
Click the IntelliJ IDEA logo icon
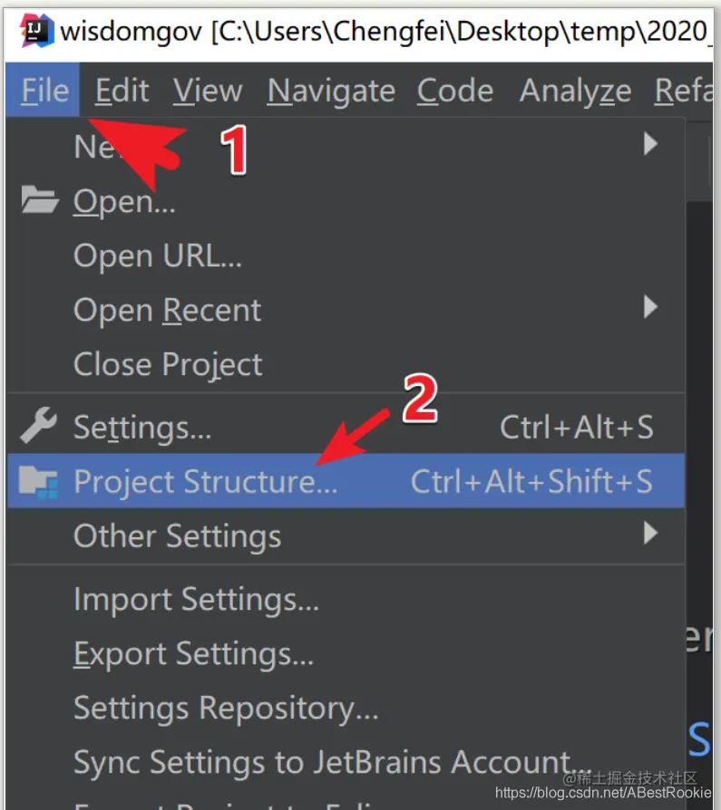click(37, 31)
